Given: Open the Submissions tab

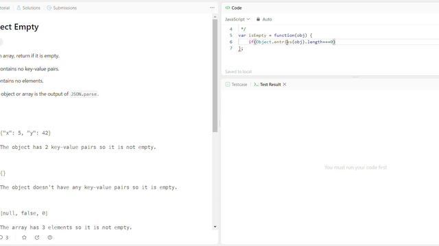Looking at the screenshot, I should (62, 8).
